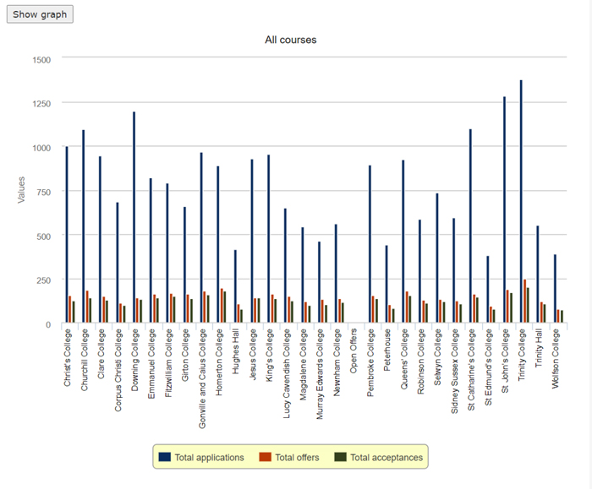Click the Show graph button

click(x=40, y=14)
